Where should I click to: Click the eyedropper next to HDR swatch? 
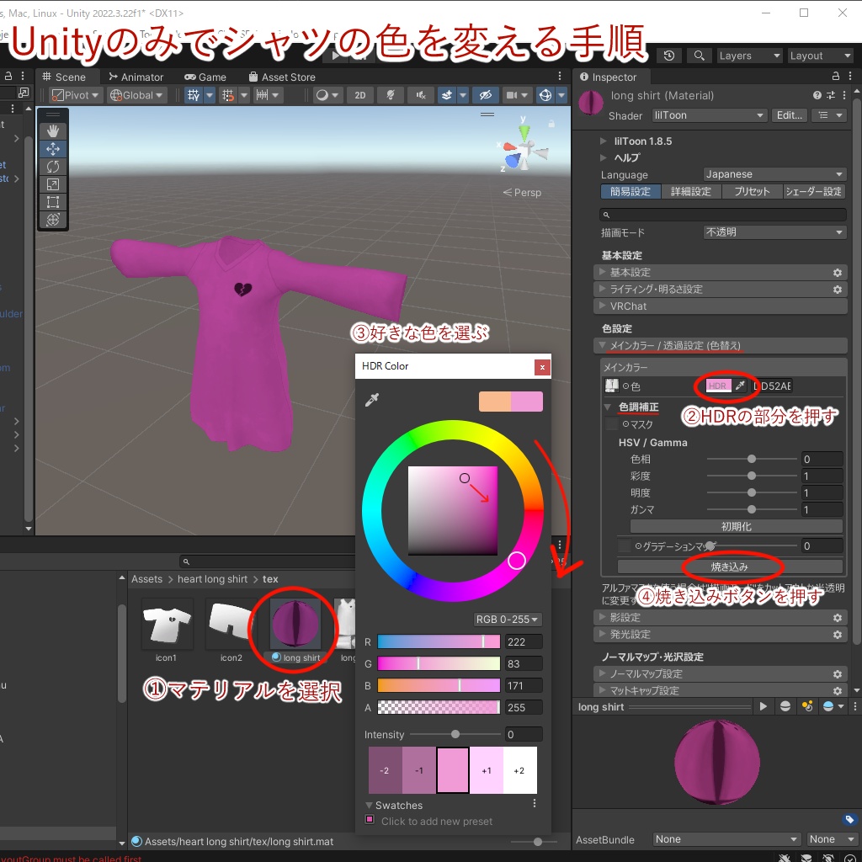click(741, 386)
